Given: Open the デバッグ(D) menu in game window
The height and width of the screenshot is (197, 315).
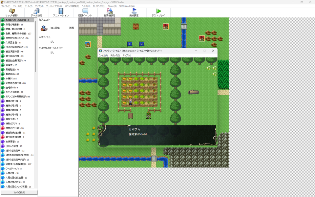Looking at the screenshot, I should [115, 55].
